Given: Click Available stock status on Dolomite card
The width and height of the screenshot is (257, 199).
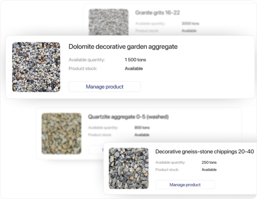Looking at the screenshot, I should (134, 68).
